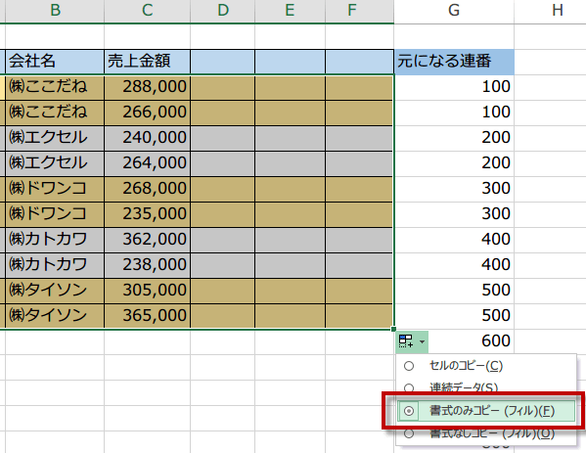586x453 pixels.
Task: Select column G header
Action: pos(454,10)
